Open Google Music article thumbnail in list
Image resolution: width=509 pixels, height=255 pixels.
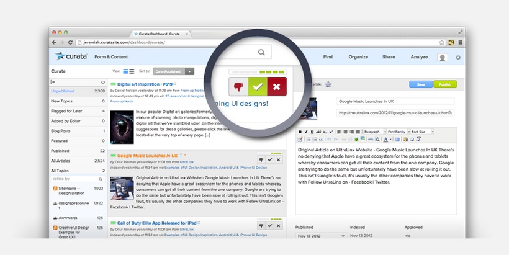click(122, 189)
